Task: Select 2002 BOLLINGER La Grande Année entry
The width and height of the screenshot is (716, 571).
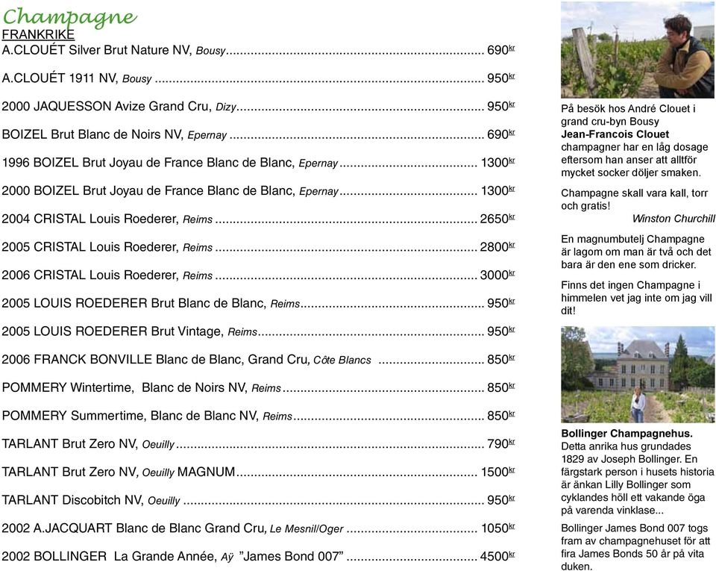Action: tap(259, 556)
